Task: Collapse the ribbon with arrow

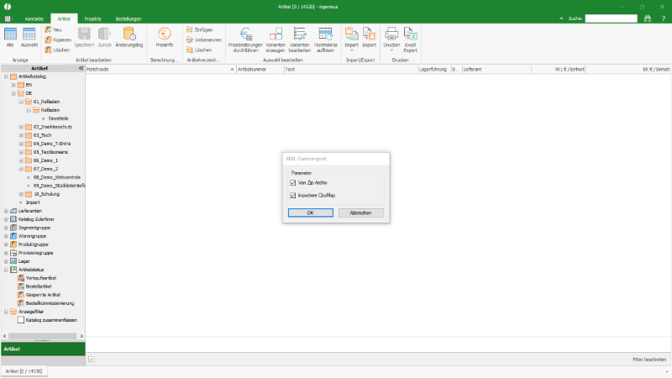Action: coord(561,18)
